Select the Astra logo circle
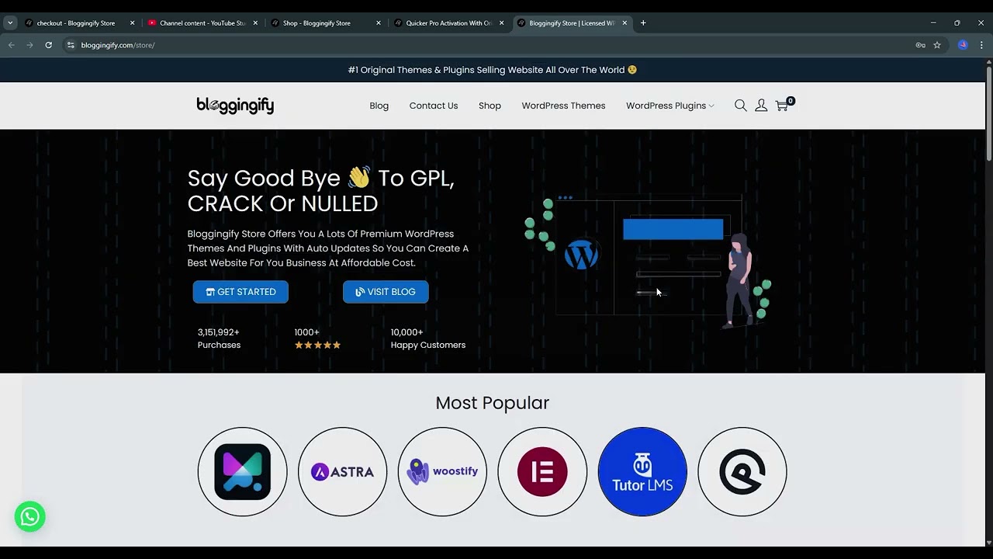The height and width of the screenshot is (559, 993). click(x=342, y=471)
